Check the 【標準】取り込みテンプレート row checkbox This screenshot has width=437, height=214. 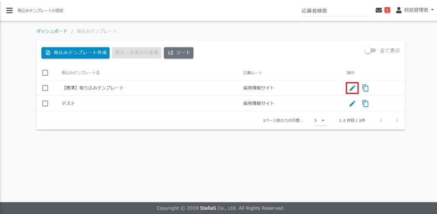45,88
